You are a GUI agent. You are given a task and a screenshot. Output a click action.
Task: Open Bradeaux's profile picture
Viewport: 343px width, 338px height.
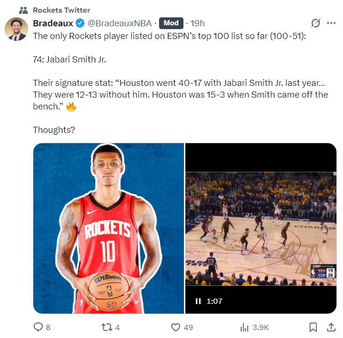pyautogui.click(x=16, y=29)
